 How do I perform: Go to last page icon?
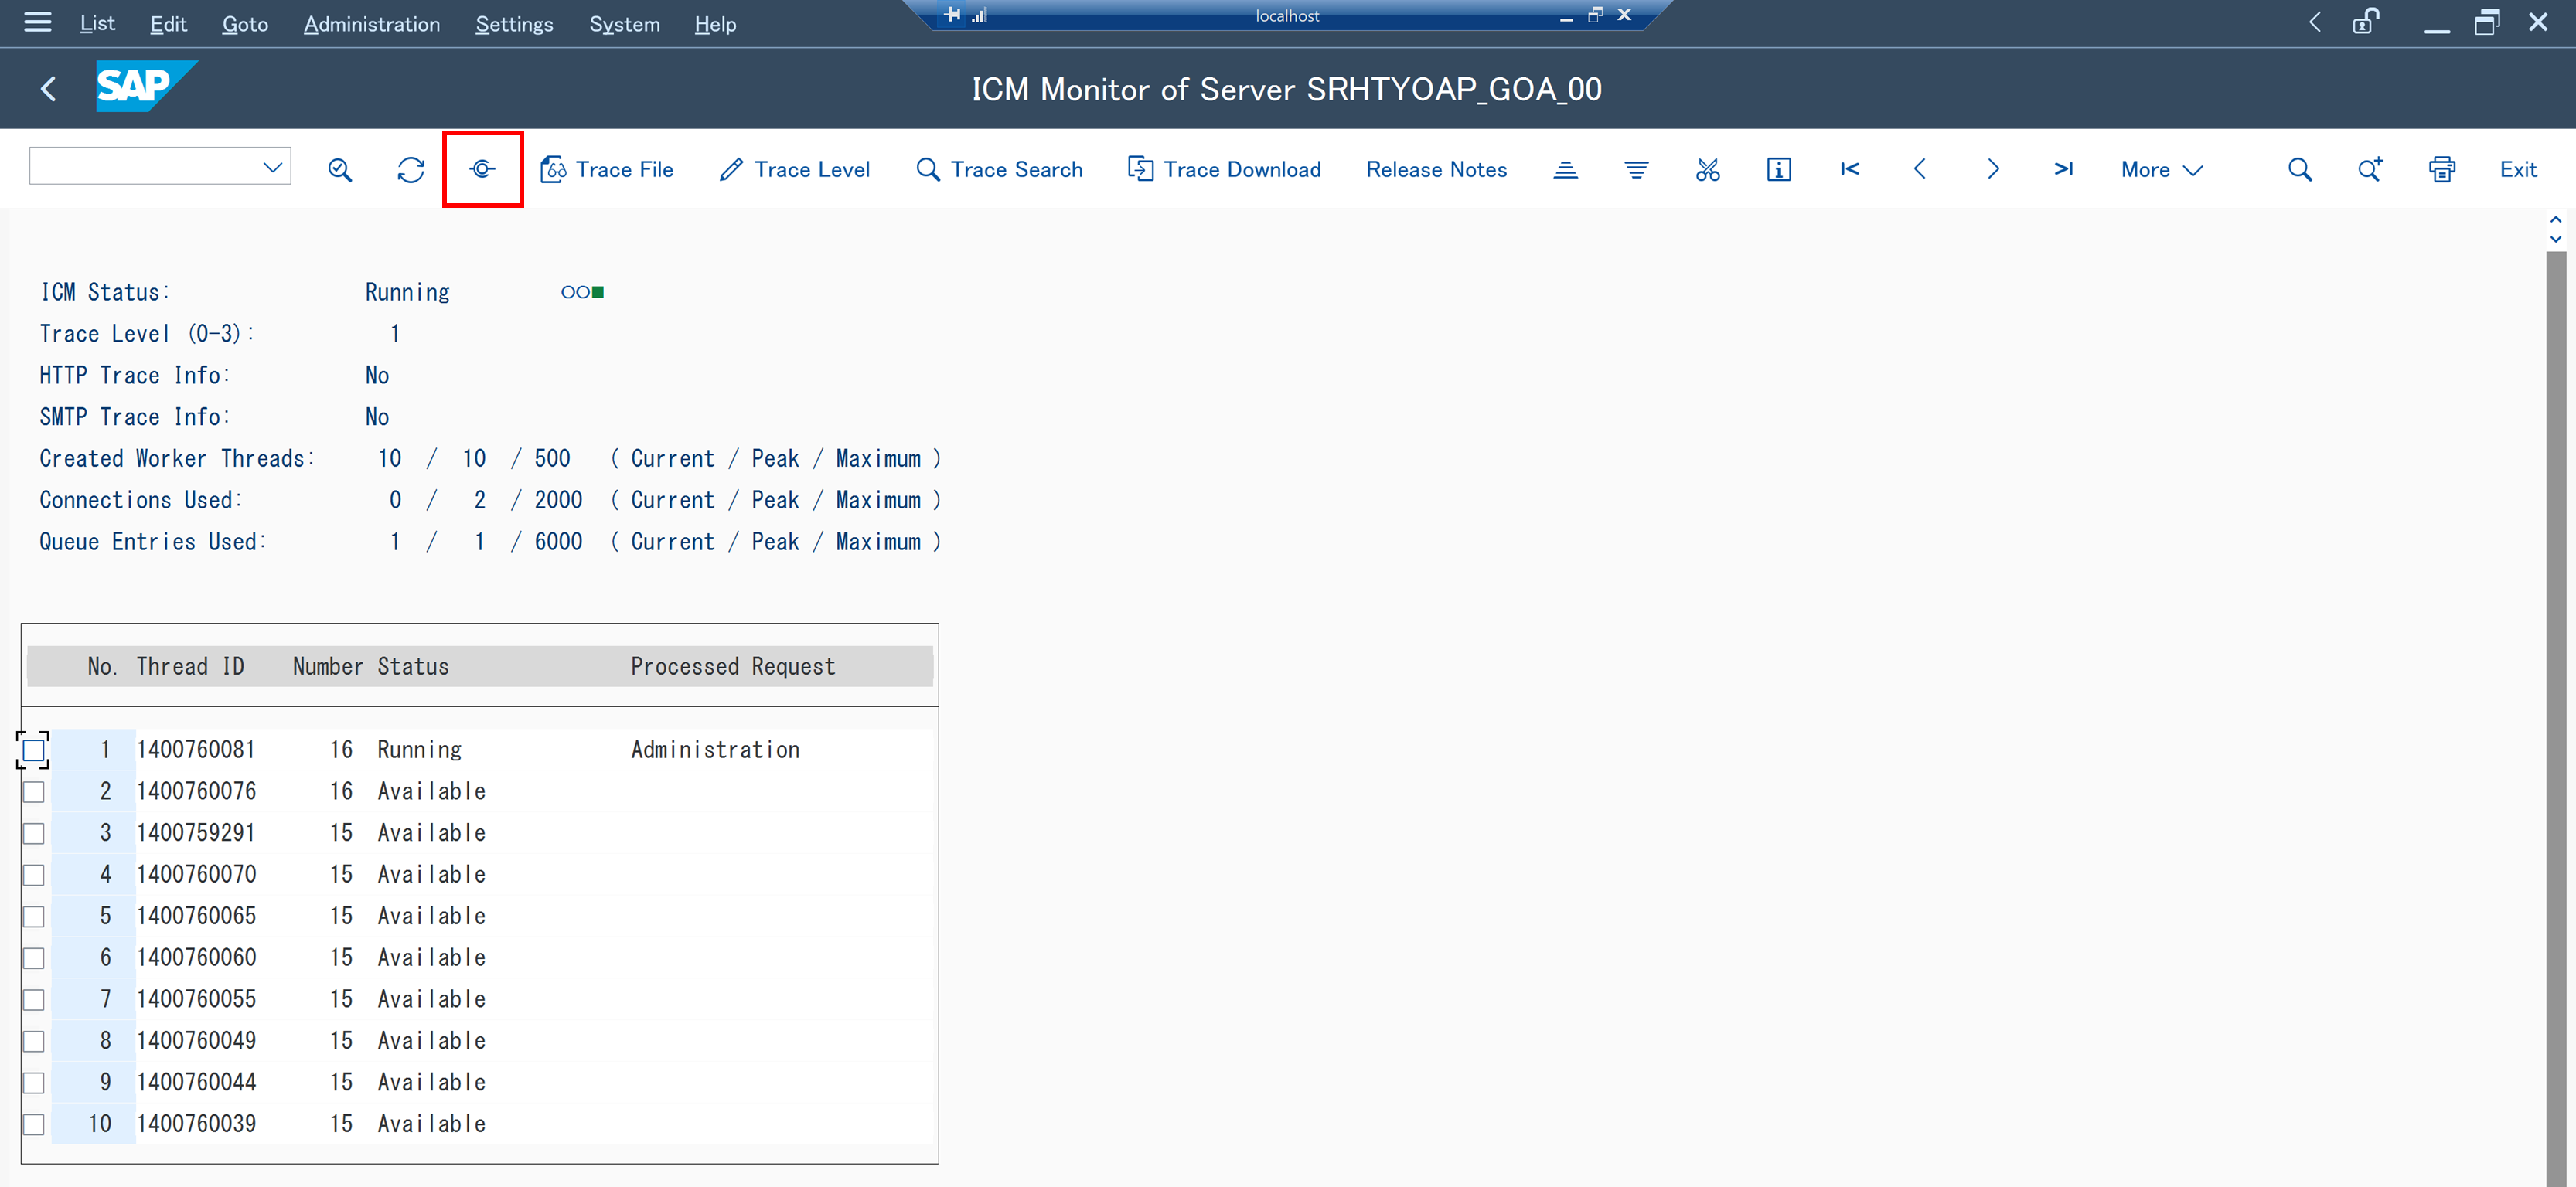[2063, 170]
